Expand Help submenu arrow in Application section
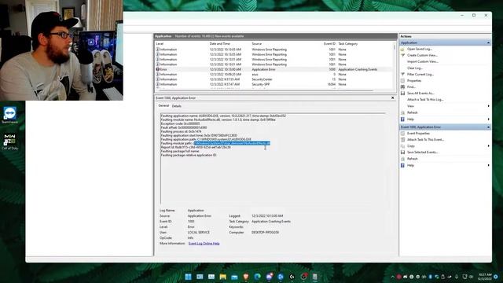The image size is (503, 283). 488,119
